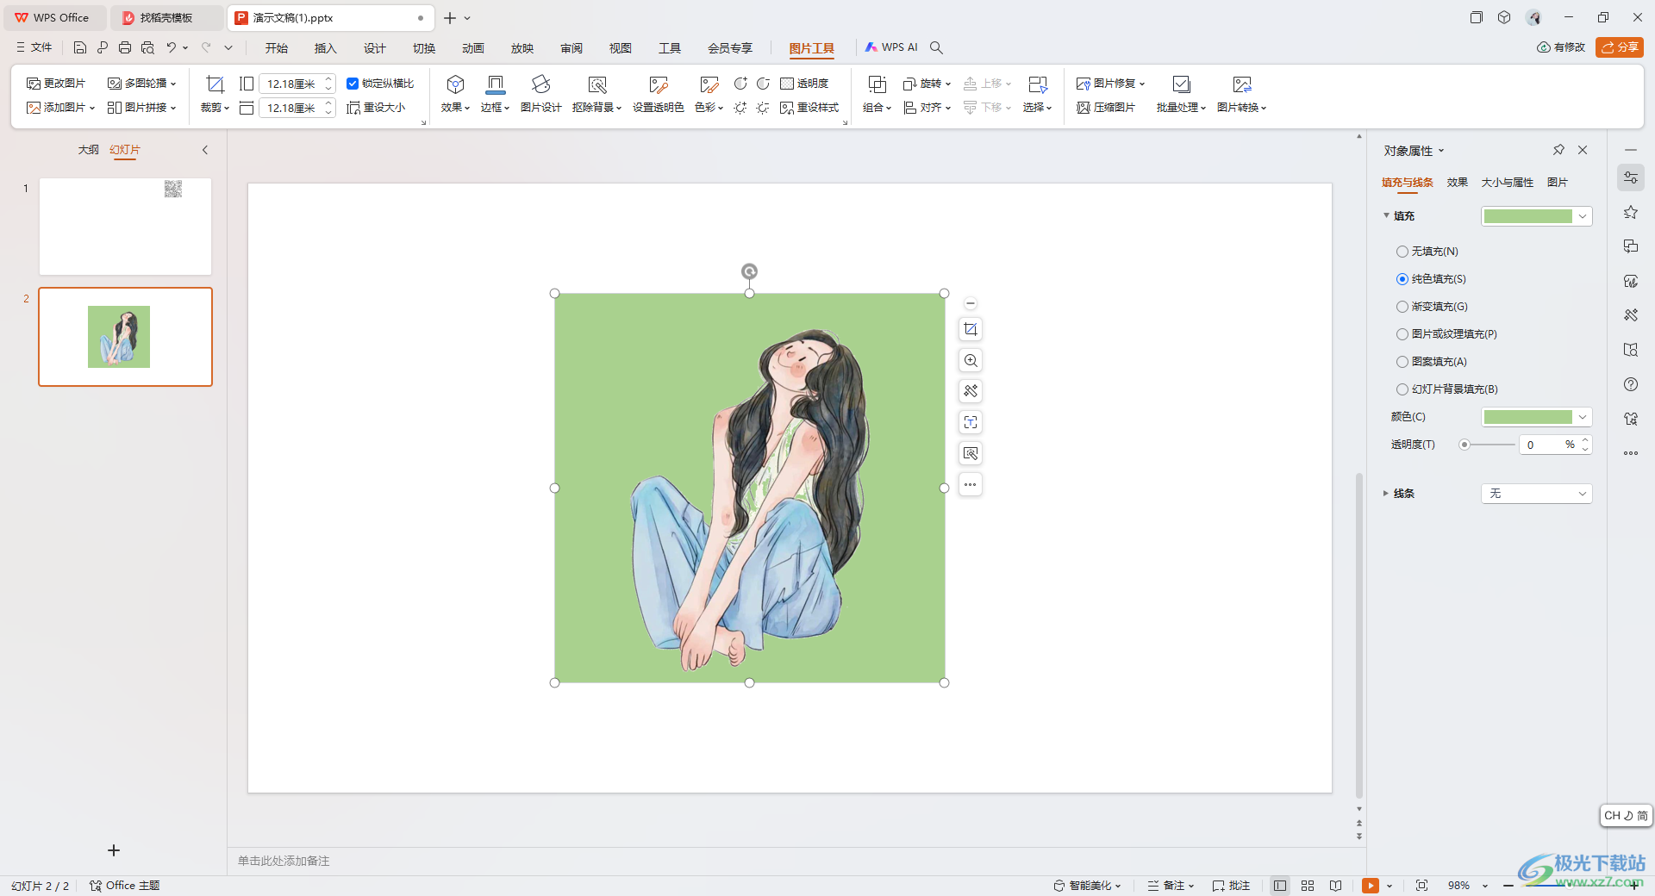
Task: Open the rotate (旋转) dropdown
Action: [927, 84]
